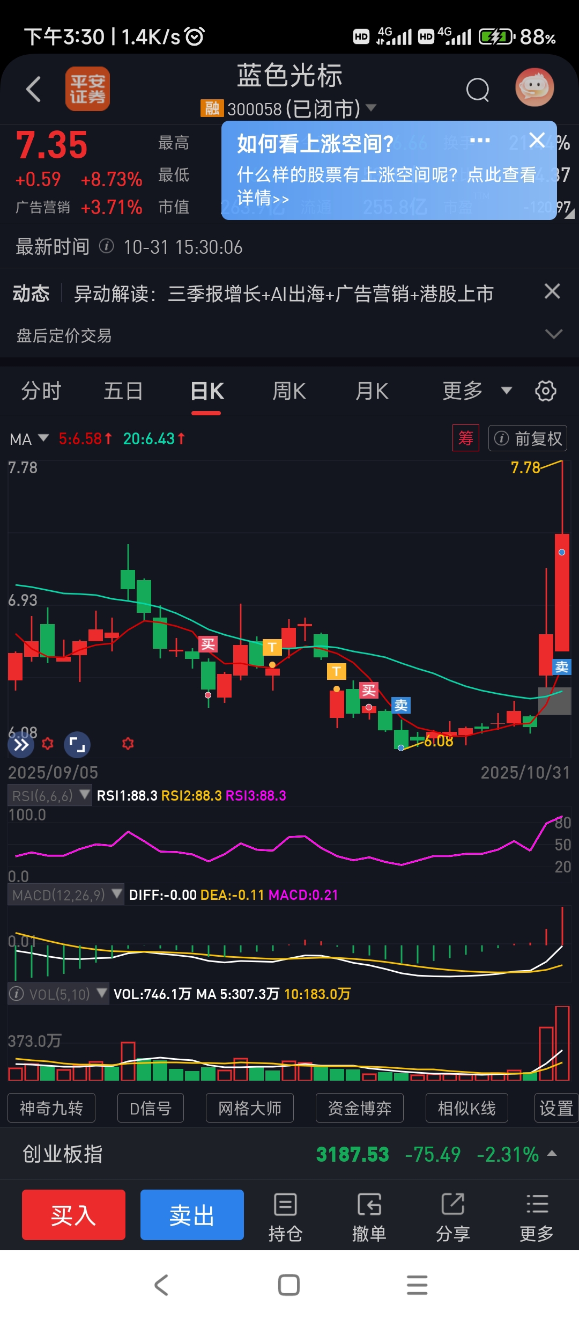
Task: Toggle the 筹 chip distribution button
Action: 466,438
